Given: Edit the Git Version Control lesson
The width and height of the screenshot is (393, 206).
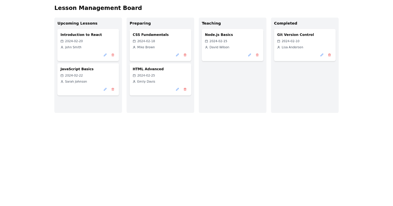Looking at the screenshot, I should click(322, 55).
